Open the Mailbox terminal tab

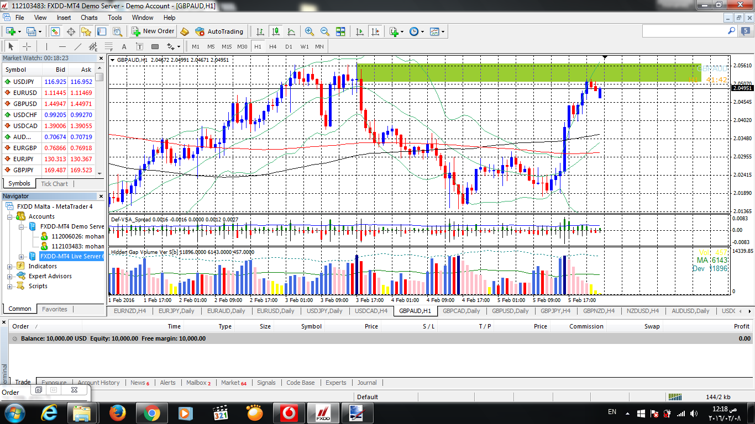pyautogui.click(x=198, y=383)
